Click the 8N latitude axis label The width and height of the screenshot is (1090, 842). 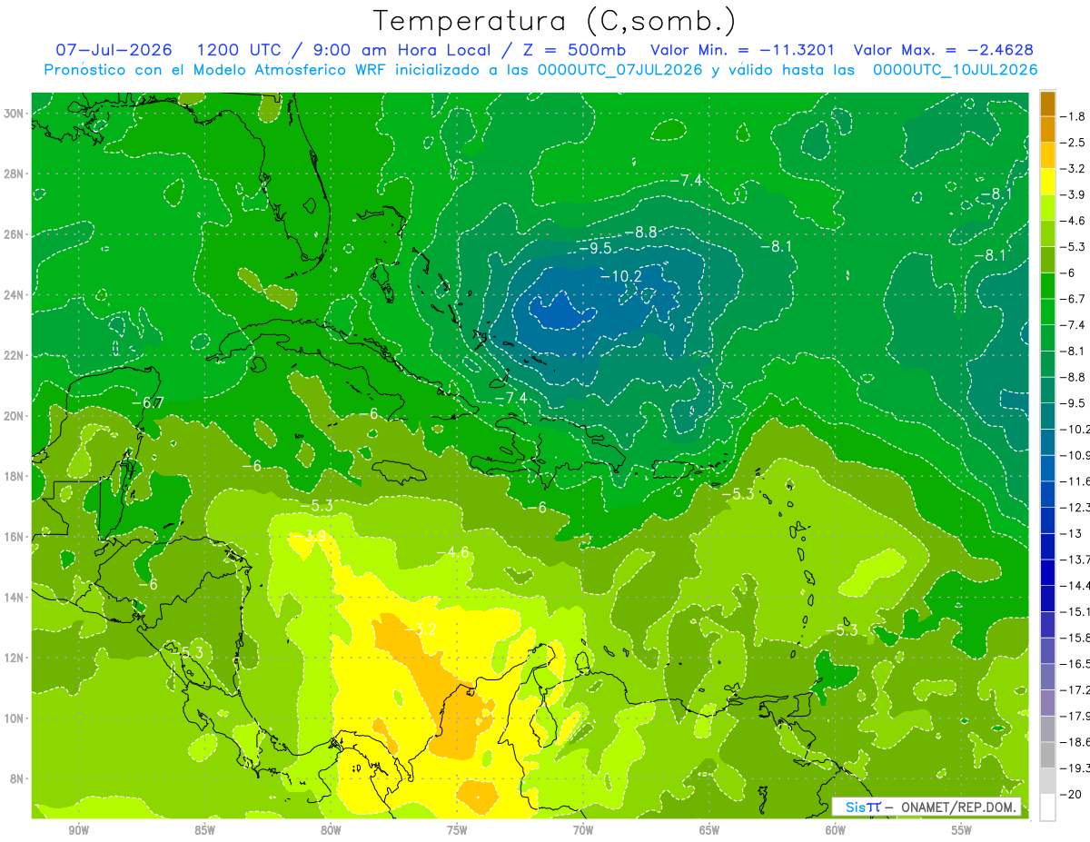pos(18,779)
